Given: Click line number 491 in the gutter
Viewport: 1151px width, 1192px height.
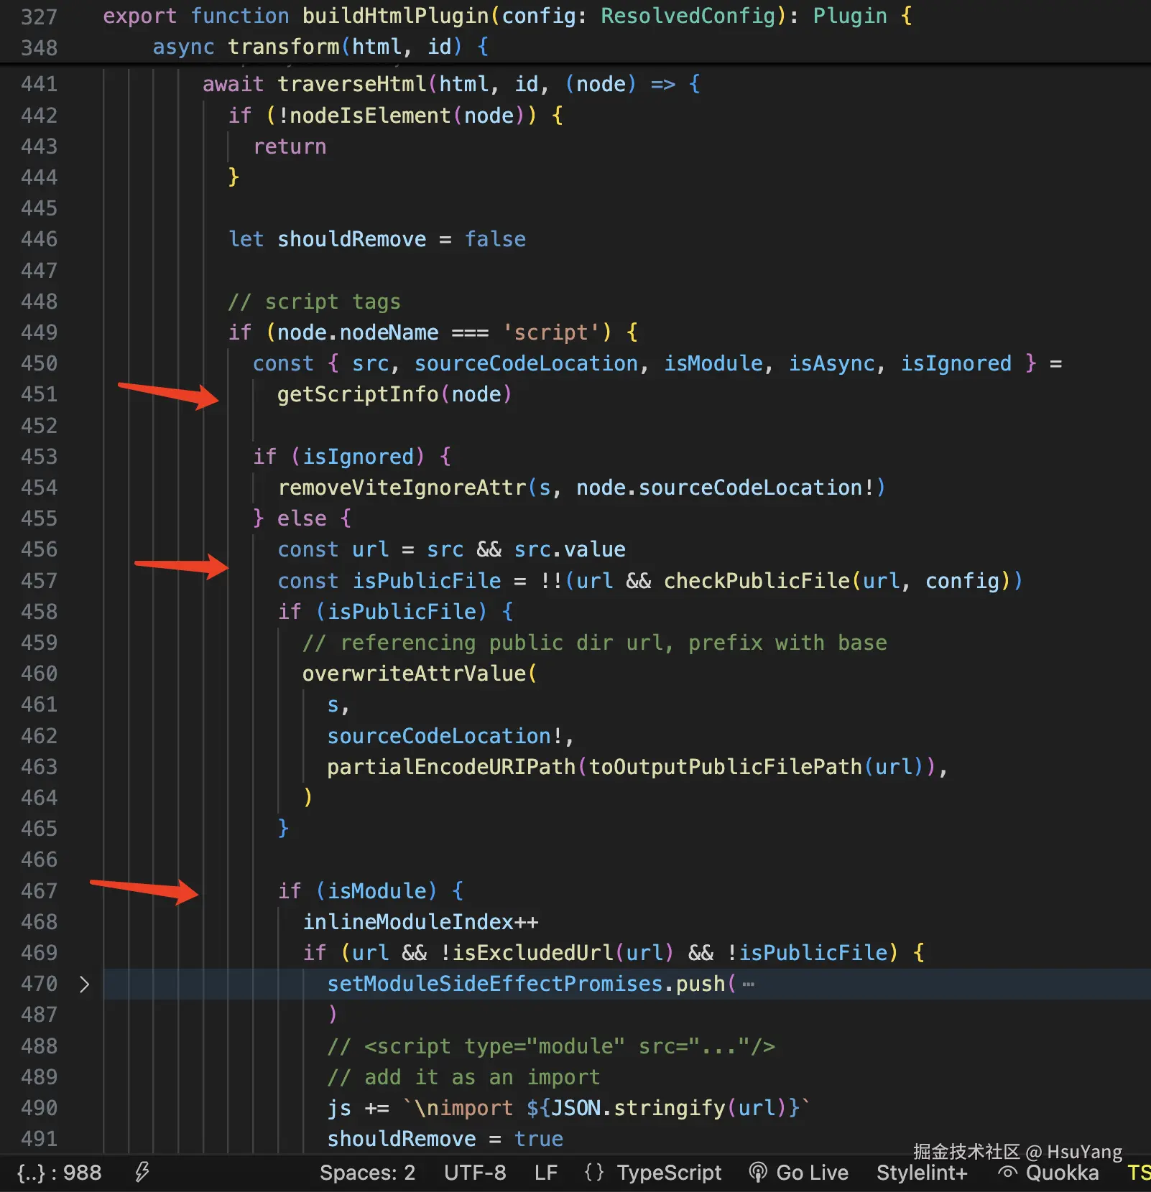Looking at the screenshot, I should (x=40, y=1139).
